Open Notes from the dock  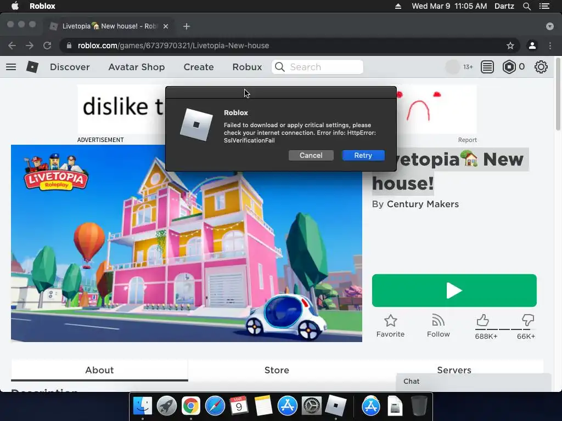[263, 406]
